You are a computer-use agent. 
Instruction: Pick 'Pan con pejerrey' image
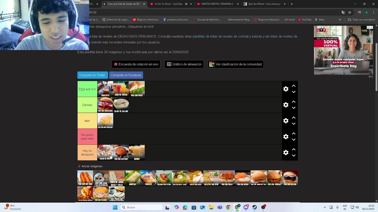101,194
